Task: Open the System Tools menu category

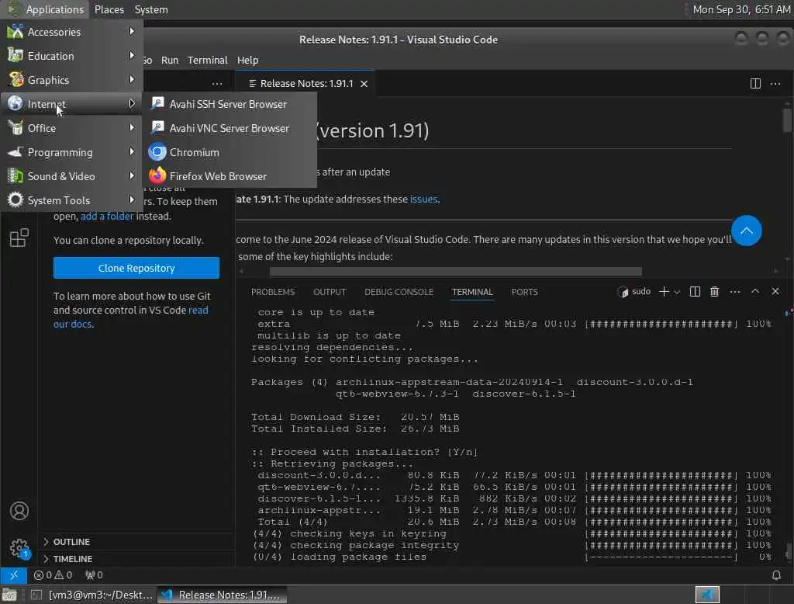Action: click(72, 200)
